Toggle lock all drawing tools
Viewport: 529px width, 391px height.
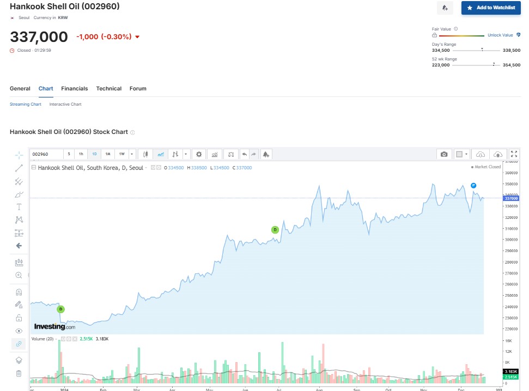(x=19, y=318)
